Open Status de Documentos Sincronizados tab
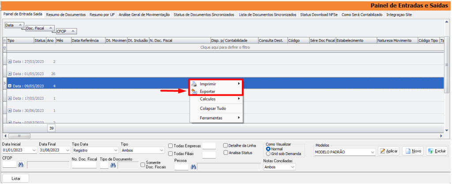 pos(204,14)
